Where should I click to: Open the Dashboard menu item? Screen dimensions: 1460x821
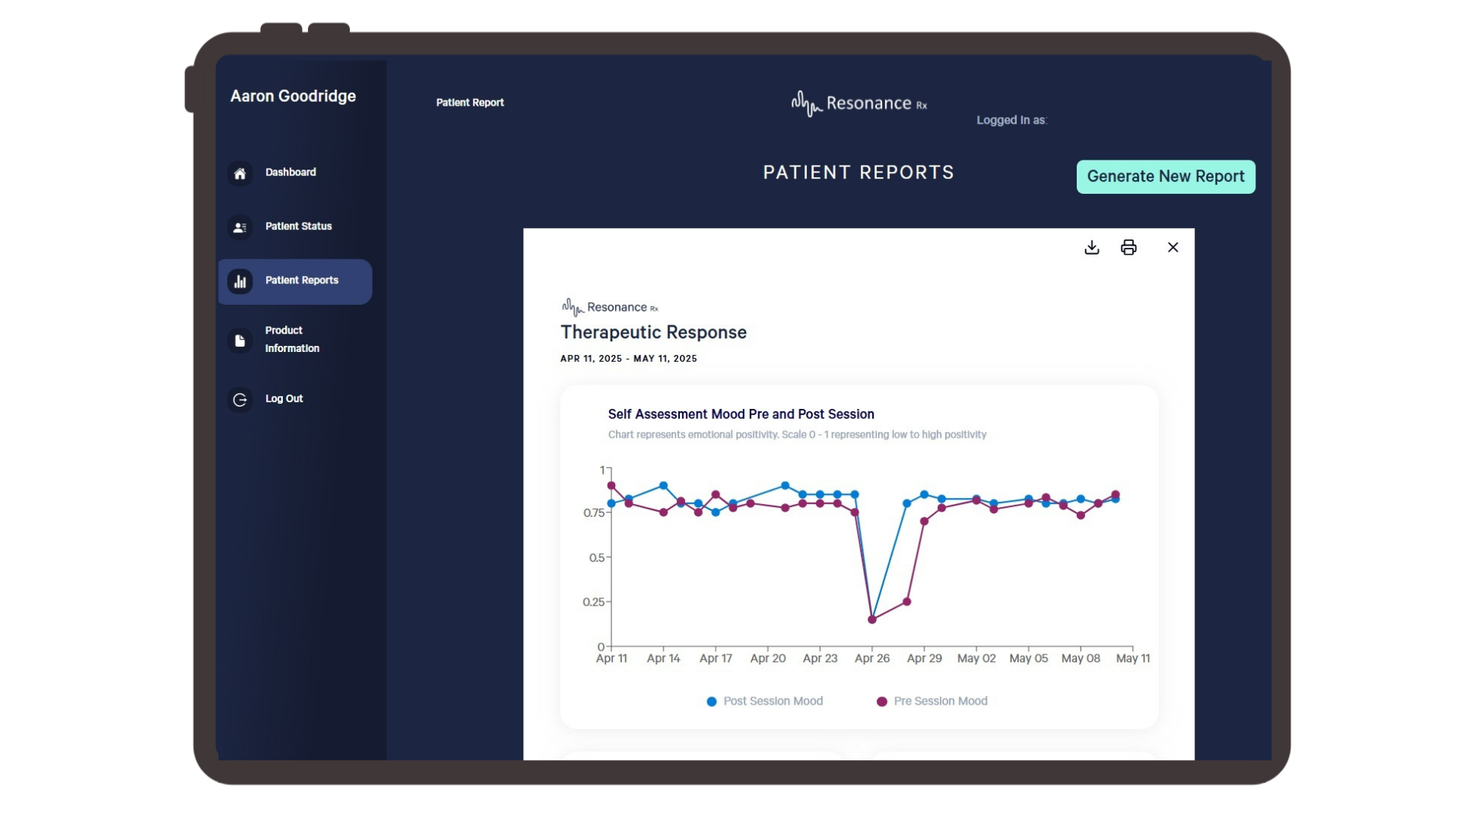pos(290,173)
